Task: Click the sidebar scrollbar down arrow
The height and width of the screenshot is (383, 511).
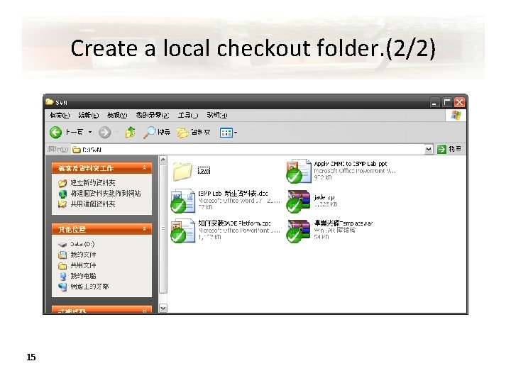Action: (163, 308)
